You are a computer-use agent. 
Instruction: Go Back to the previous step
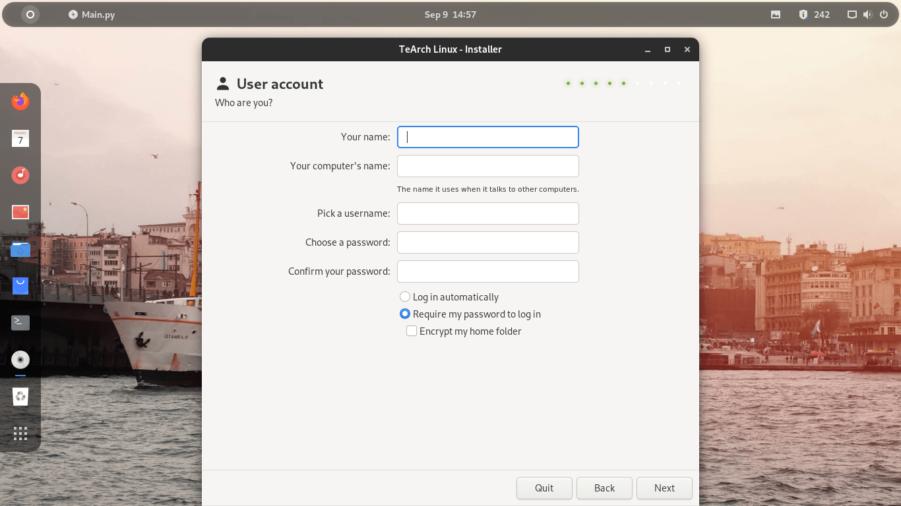pos(604,488)
